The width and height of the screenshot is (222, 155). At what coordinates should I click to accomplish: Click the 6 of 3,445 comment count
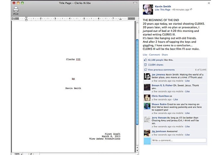coord(201,70)
